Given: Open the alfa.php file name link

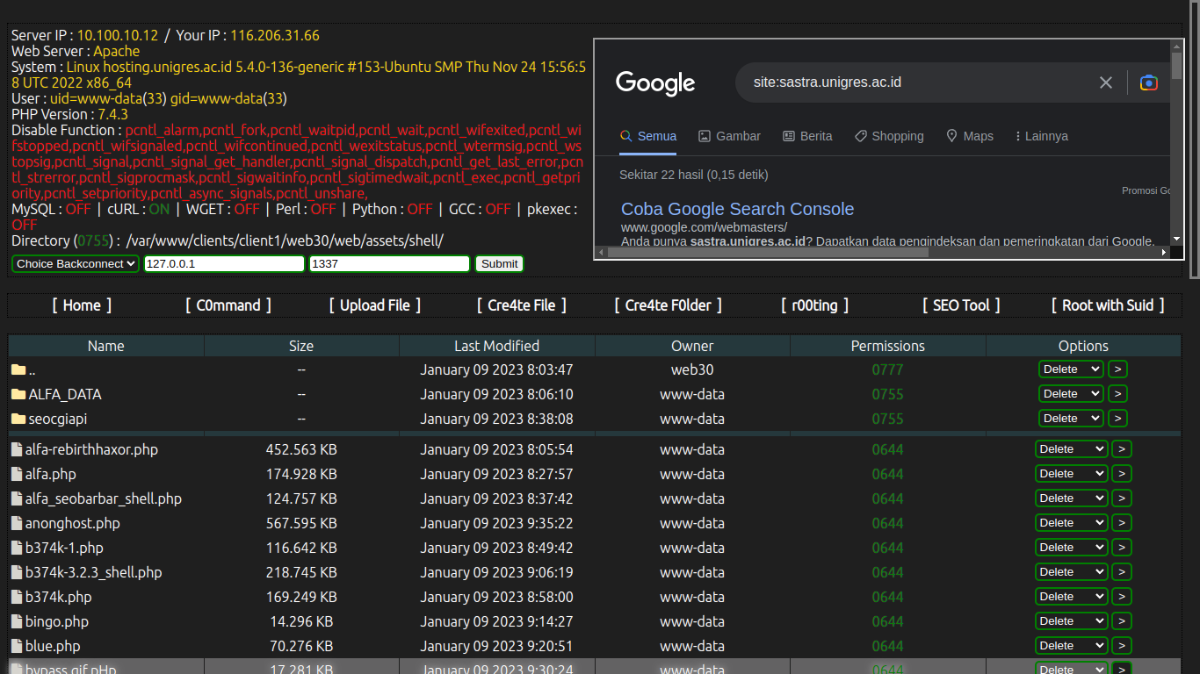Looking at the screenshot, I should [51, 474].
